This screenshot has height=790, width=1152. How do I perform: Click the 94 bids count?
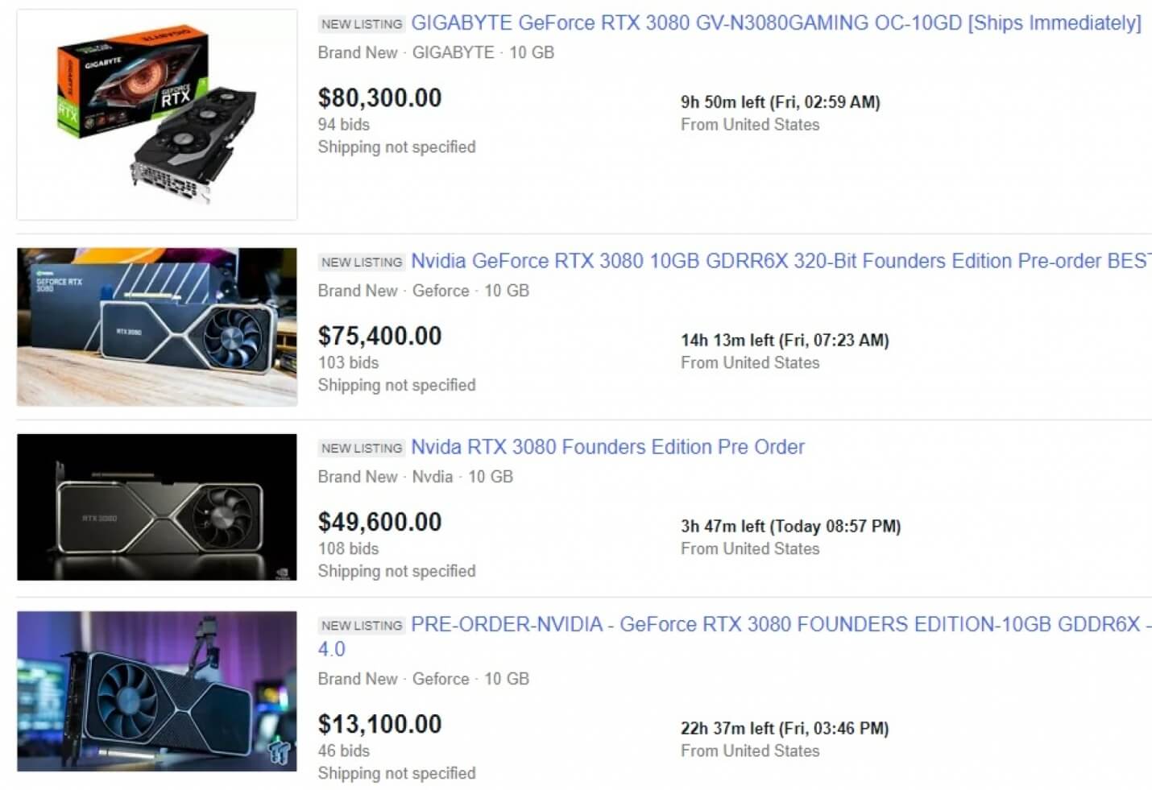(344, 125)
